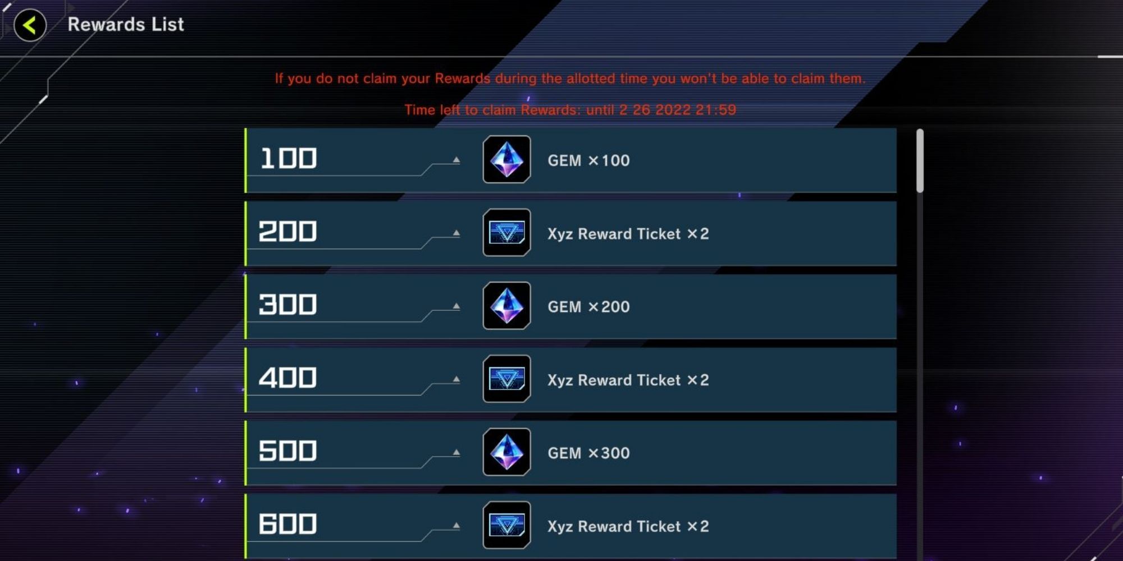Tap the Xyz Reward Ticket icon at 600

tap(506, 526)
